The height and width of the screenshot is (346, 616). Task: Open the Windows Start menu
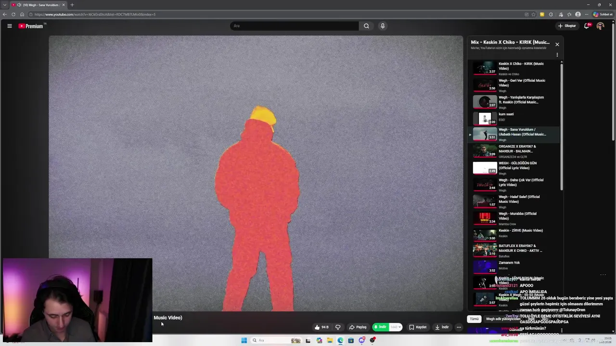[244, 340]
